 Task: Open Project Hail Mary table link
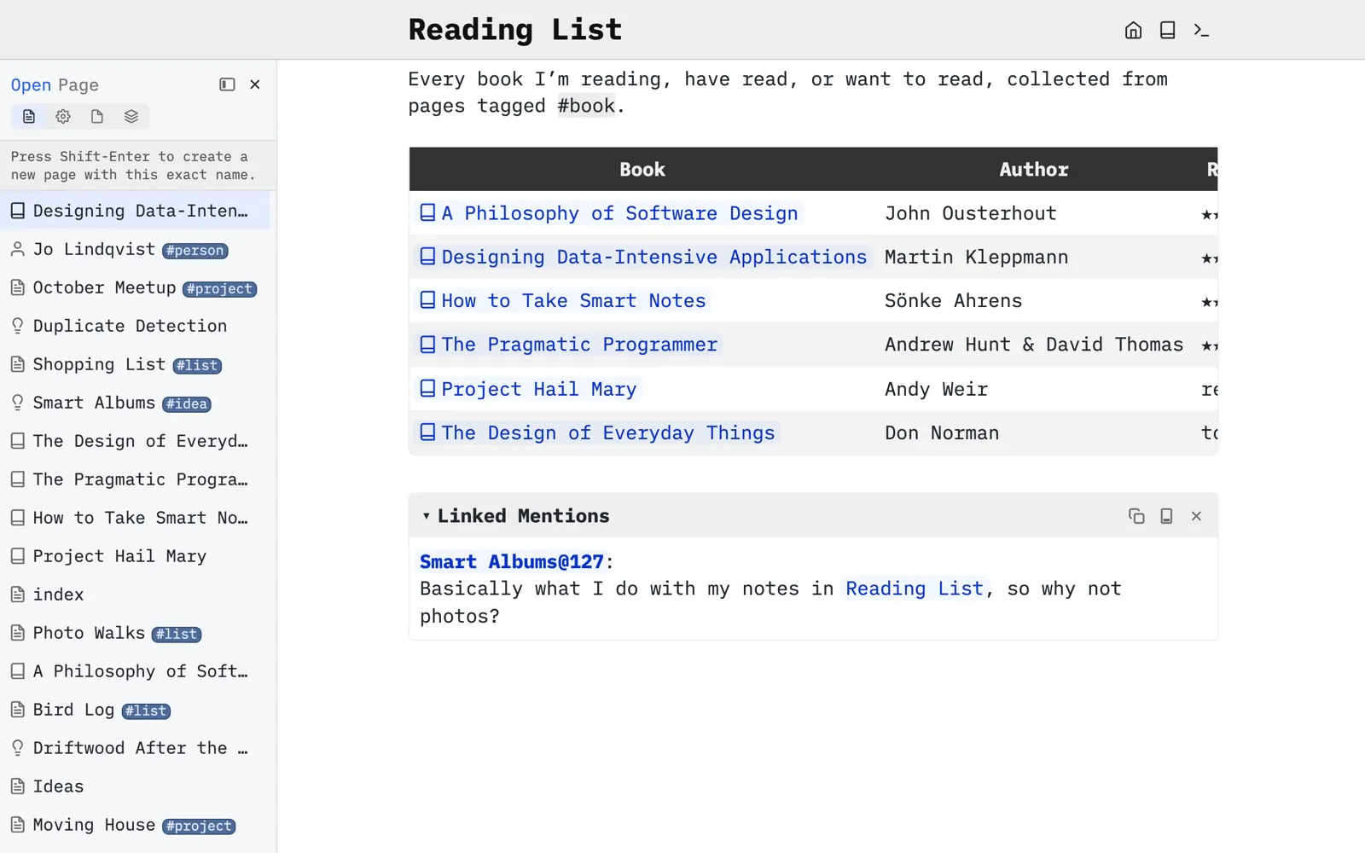[528, 389]
